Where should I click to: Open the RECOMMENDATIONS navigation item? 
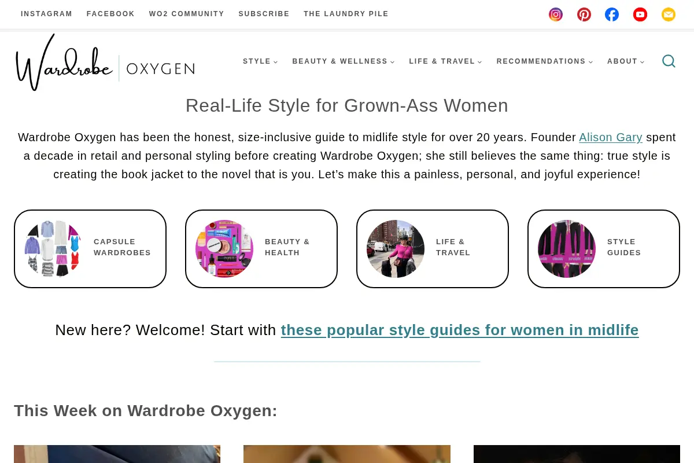click(541, 61)
